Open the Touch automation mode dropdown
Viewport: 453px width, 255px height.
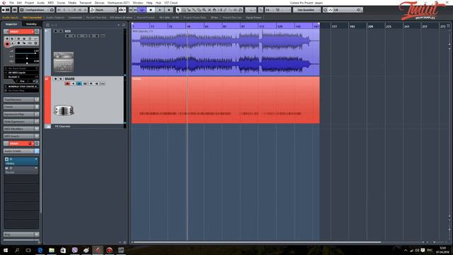[103, 10]
